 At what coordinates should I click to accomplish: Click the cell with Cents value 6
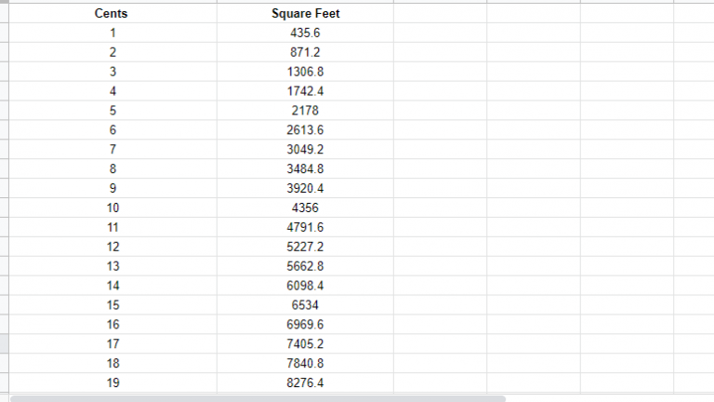[112, 130]
